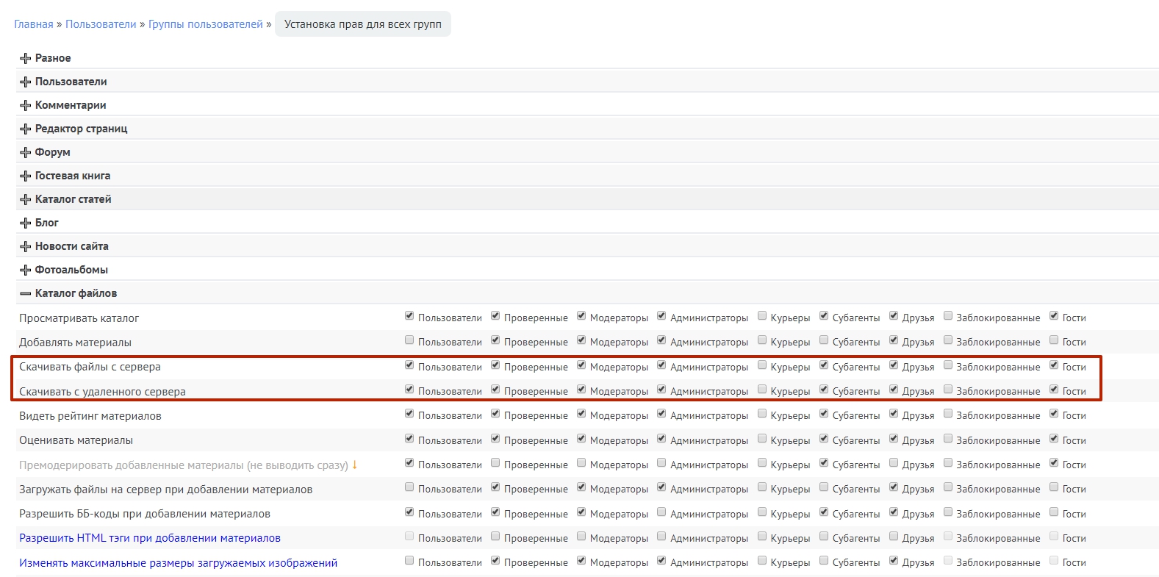
Task: Open Разрешить HTML тэги link
Action: [x=150, y=538]
